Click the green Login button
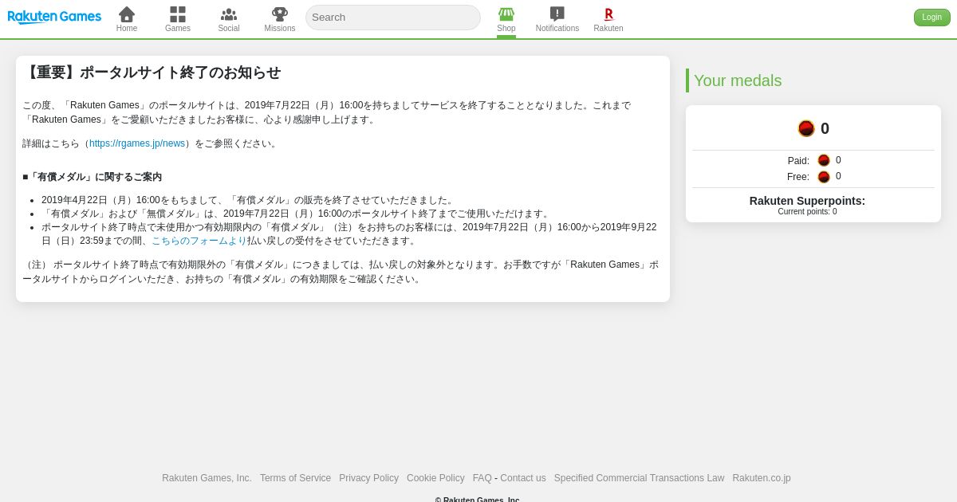The width and height of the screenshot is (957, 502). 931,18
